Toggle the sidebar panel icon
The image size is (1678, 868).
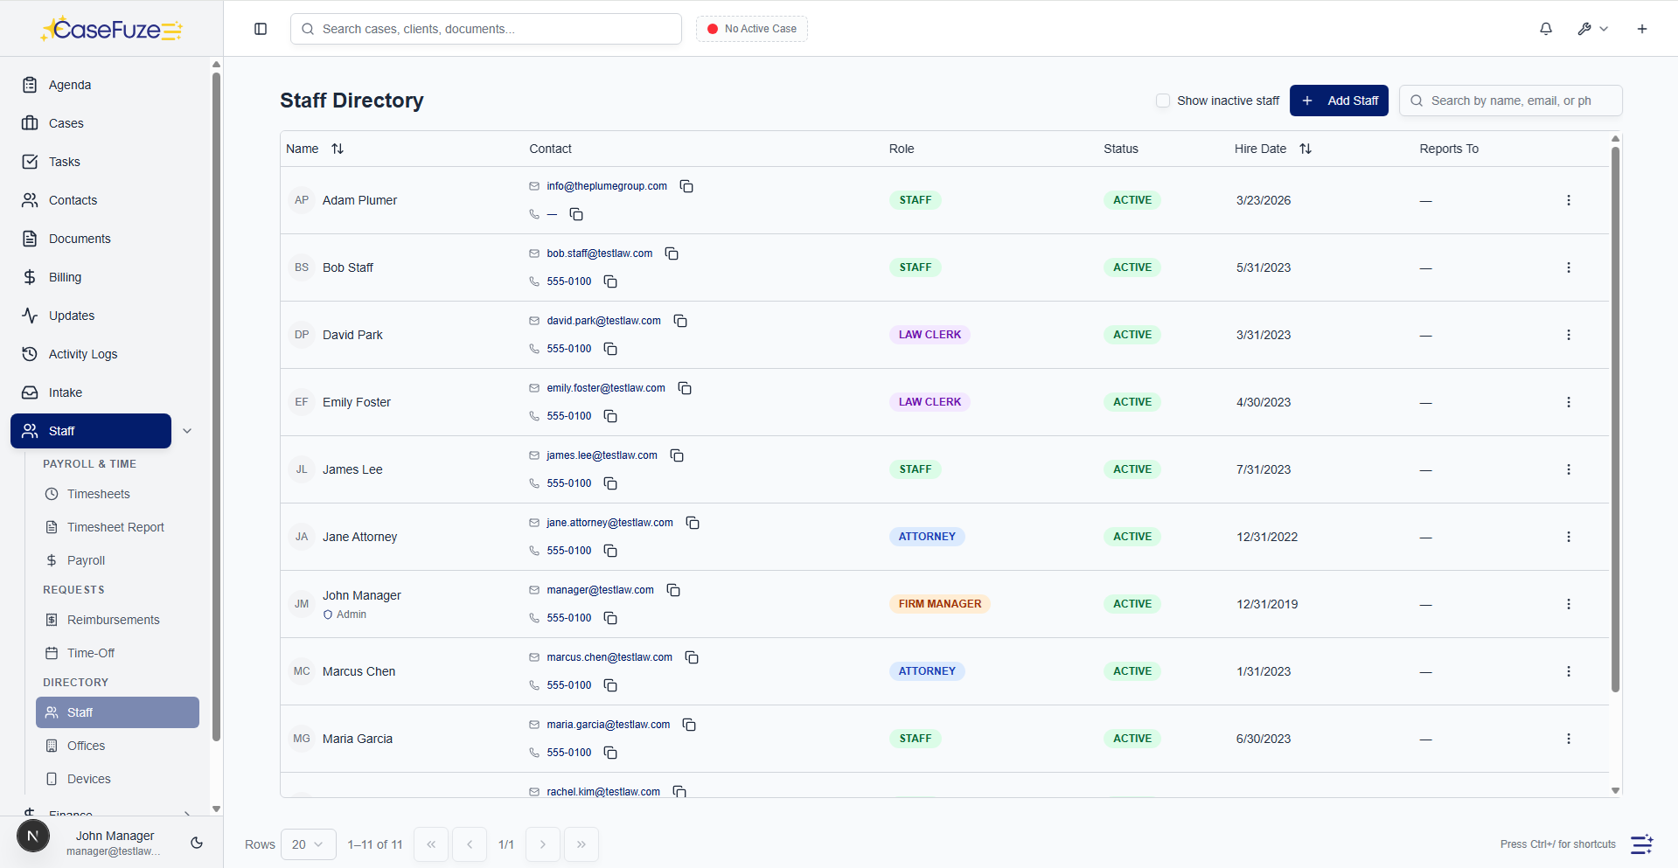coord(261,29)
